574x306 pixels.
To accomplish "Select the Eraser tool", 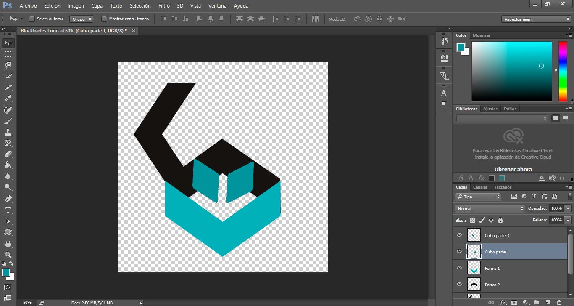I will pos(8,154).
